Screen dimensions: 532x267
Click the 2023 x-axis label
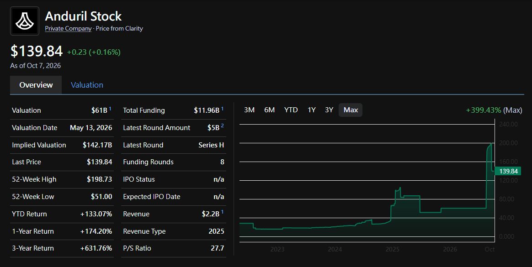[277, 249]
